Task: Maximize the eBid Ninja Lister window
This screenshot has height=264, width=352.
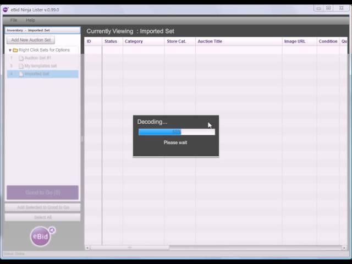Action: point(328,8)
